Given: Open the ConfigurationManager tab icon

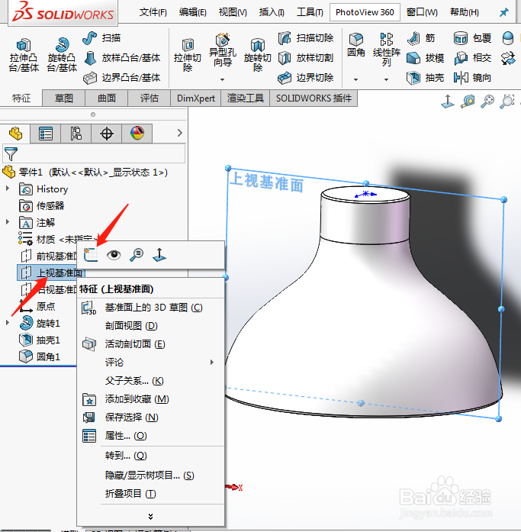Looking at the screenshot, I should pos(76,134).
